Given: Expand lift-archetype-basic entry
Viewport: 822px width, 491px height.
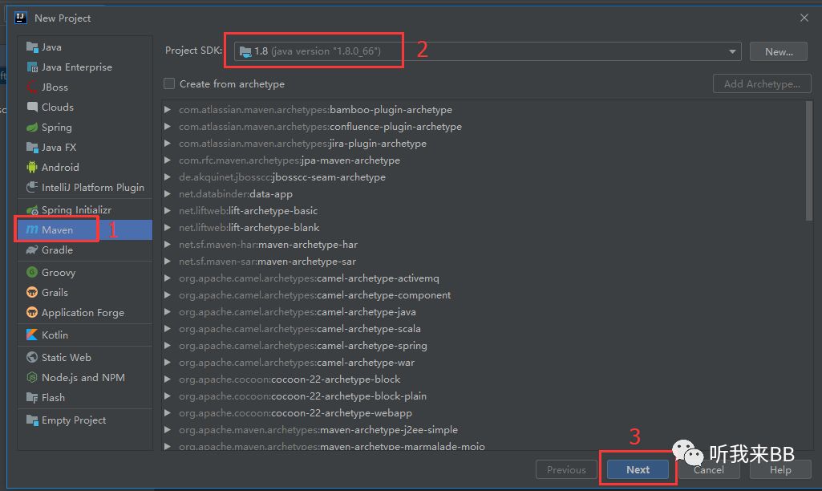Looking at the screenshot, I should [x=168, y=211].
